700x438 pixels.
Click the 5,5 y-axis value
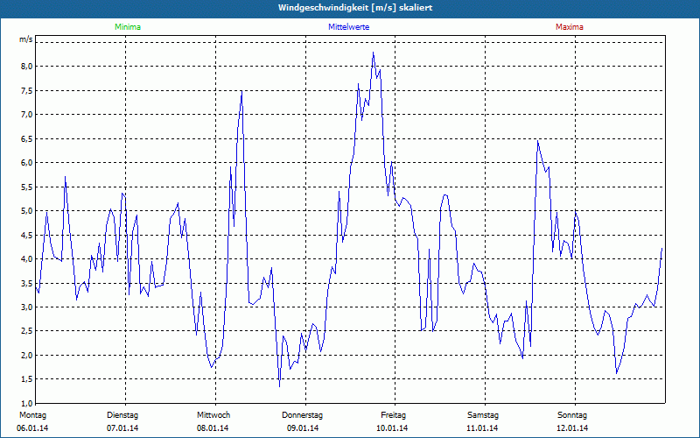(x=27, y=187)
